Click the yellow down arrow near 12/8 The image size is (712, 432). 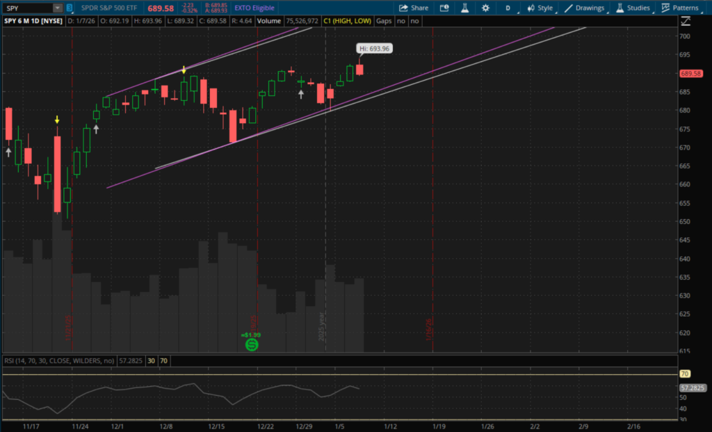(x=184, y=70)
